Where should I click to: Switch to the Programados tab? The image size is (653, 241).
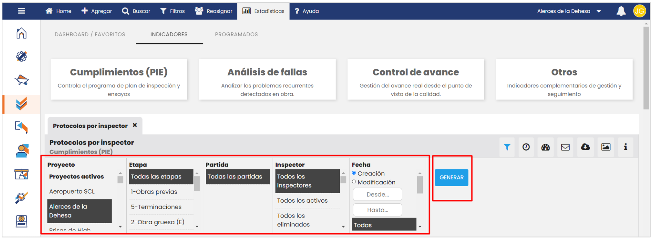pyautogui.click(x=236, y=34)
